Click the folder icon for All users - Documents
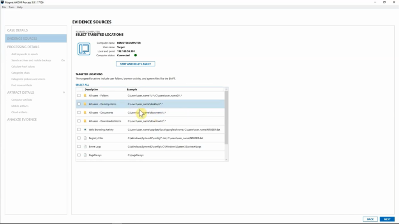Screen dimensions: 399x224 [x=85, y=112]
